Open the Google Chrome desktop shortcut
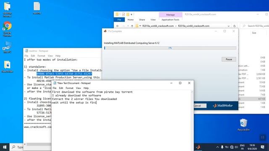 (x=7, y=29)
